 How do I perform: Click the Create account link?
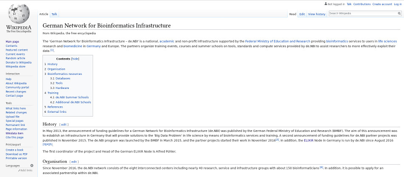382,4
